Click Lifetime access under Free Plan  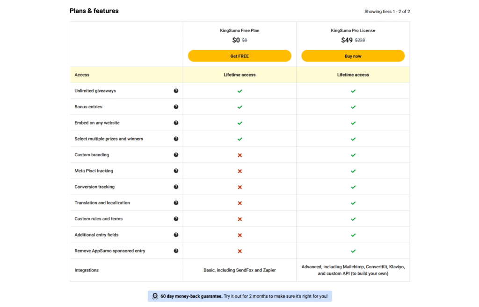(239, 75)
